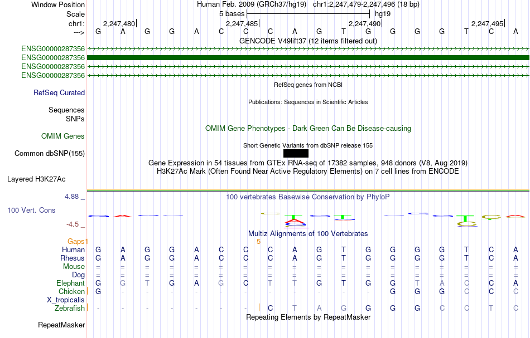Click the GENCODE V49lift37 track title
Image resolution: width=530 pixels, height=338 pixels.
[x=308, y=41]
